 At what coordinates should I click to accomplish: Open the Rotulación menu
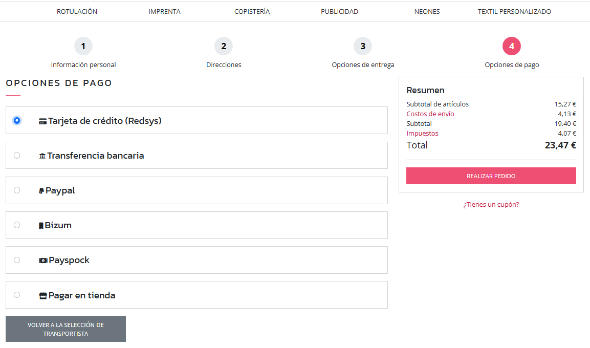point(77,11)
